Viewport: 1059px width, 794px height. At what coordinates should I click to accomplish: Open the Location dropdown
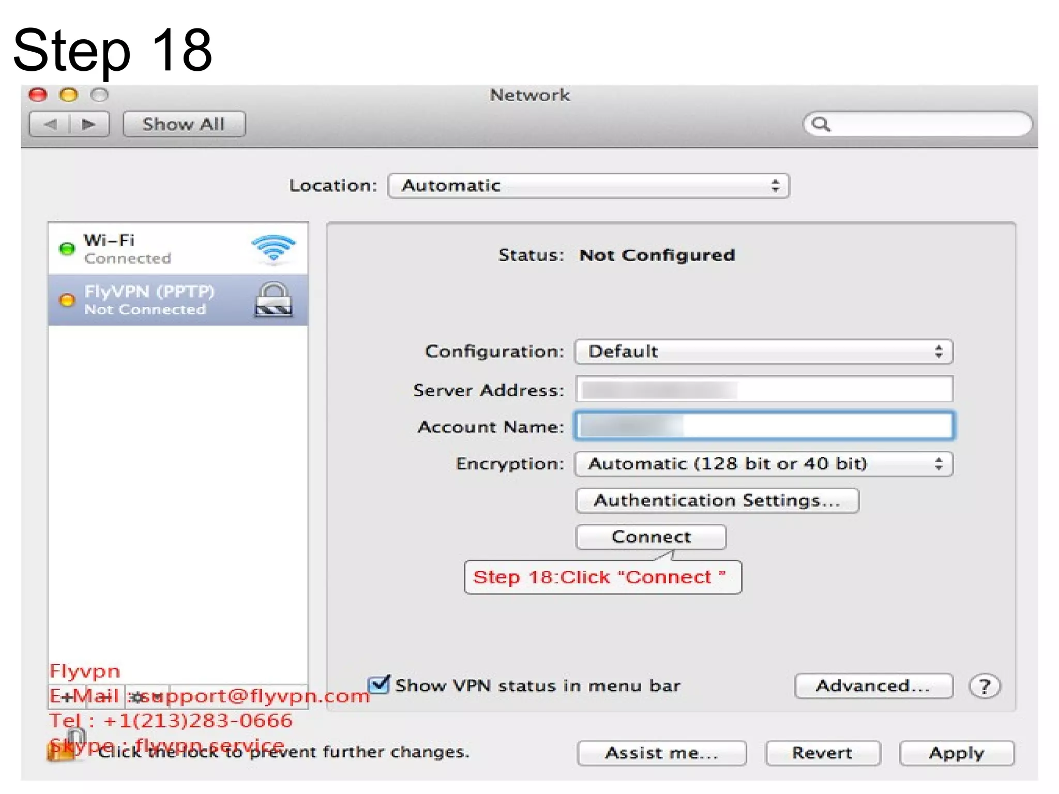tap(588, 186)
